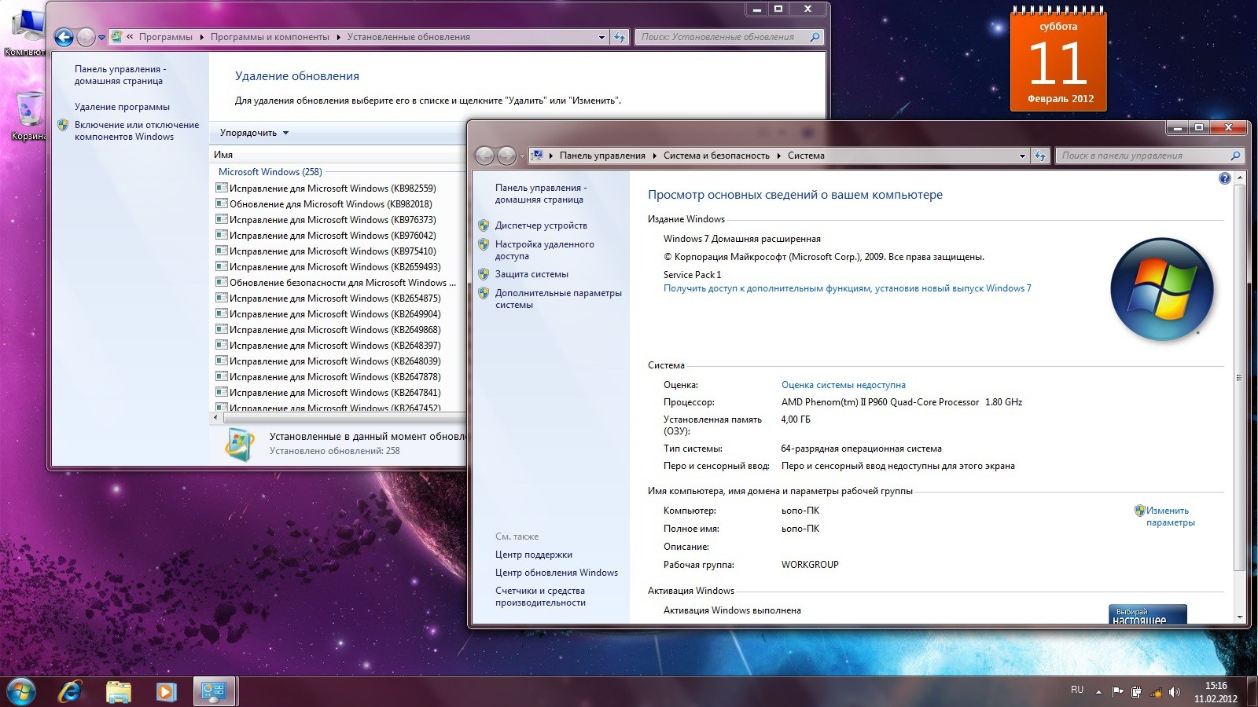
Task: Click 'Включение или отключение компонентов Windows'
Action: [x=136, y=130]
